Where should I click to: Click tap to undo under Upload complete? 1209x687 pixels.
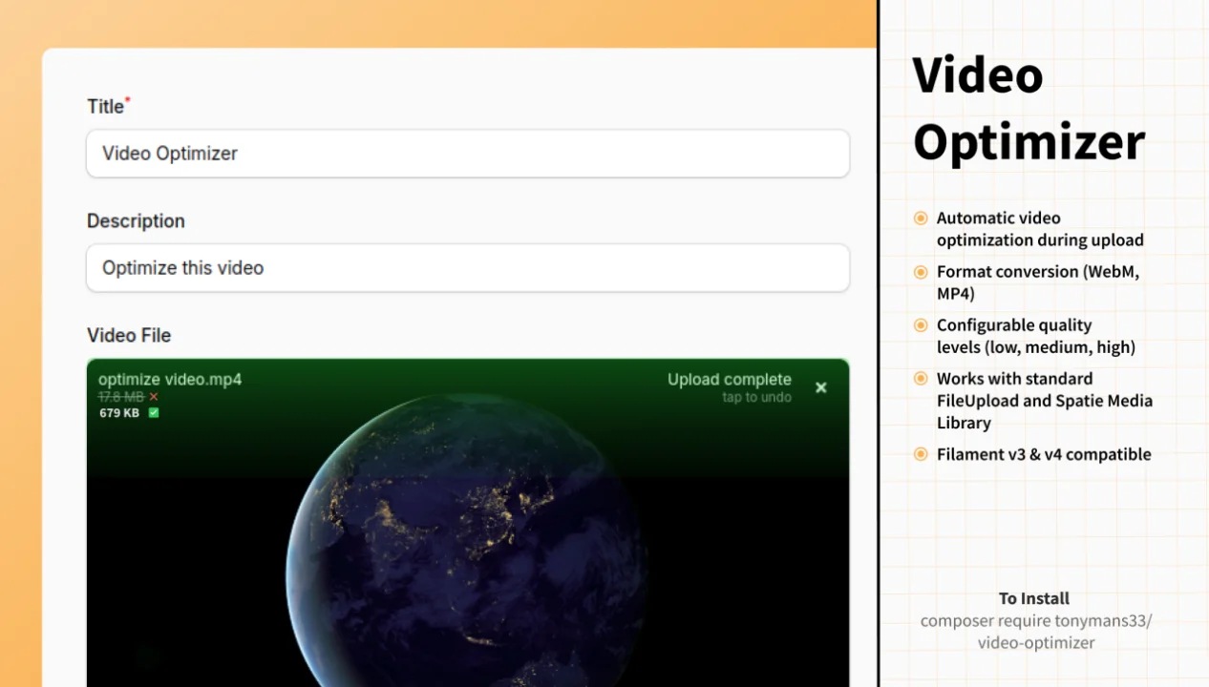pyautogui.click(x=756, y=397)
